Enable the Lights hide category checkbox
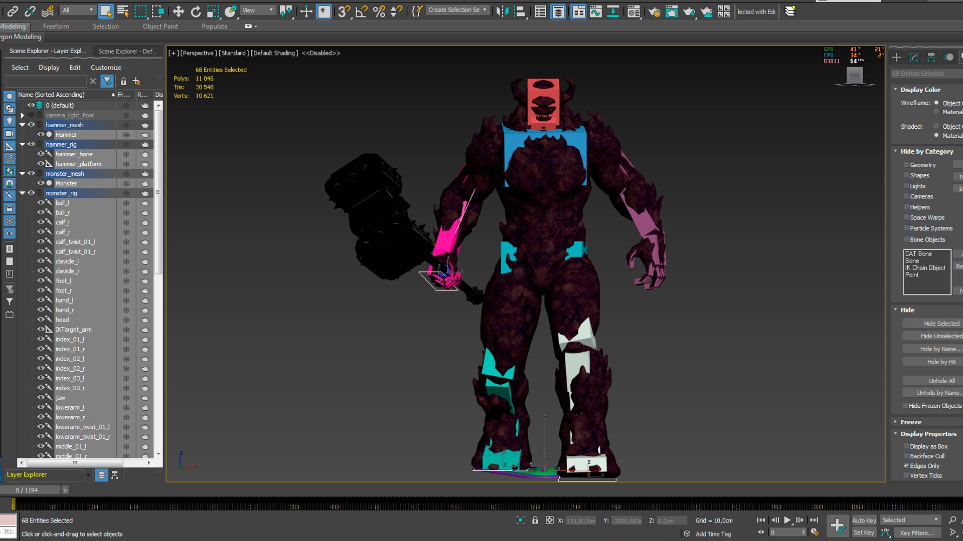This screenshot has height=541, width=963. (906, 186)
